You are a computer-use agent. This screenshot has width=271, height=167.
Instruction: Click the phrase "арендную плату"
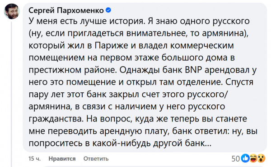click(x=134, y=131)
